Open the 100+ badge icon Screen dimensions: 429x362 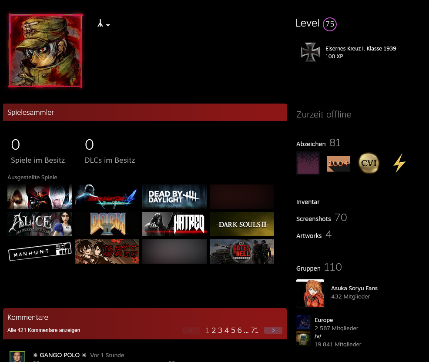tap(338, 164)
